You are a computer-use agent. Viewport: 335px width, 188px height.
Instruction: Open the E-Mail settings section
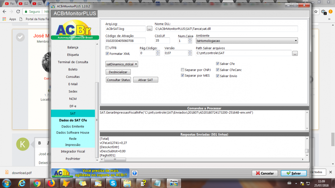pos(73,84)
